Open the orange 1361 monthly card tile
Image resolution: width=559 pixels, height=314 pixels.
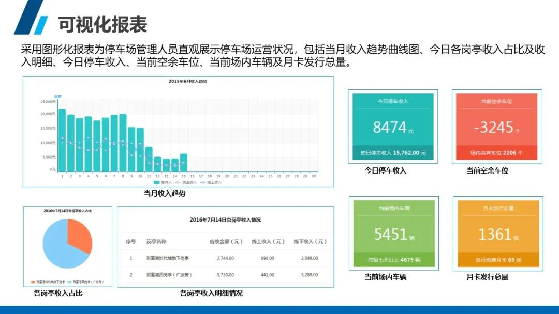[498, 233]
